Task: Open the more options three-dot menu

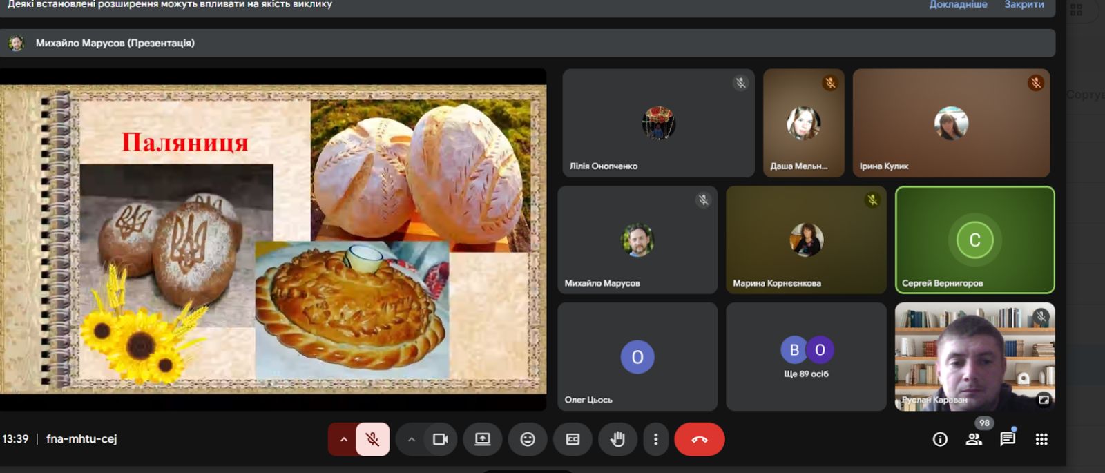Action: pos(655,439)
